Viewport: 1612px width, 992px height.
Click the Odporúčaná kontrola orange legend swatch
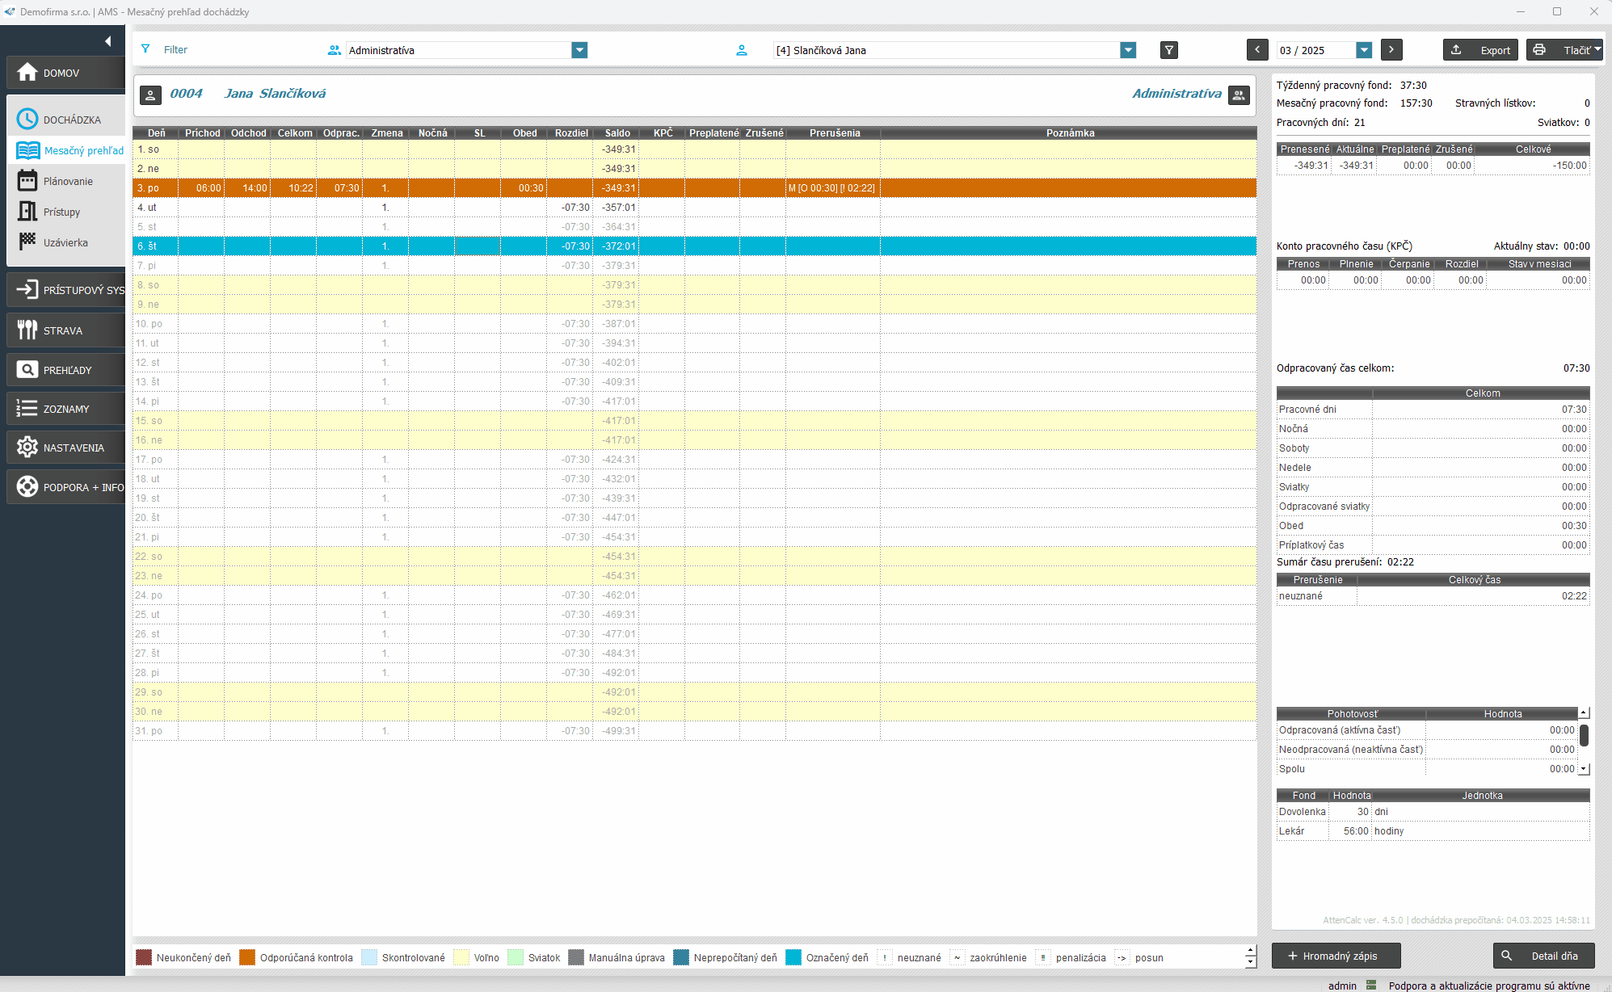[x=247, y=957]
